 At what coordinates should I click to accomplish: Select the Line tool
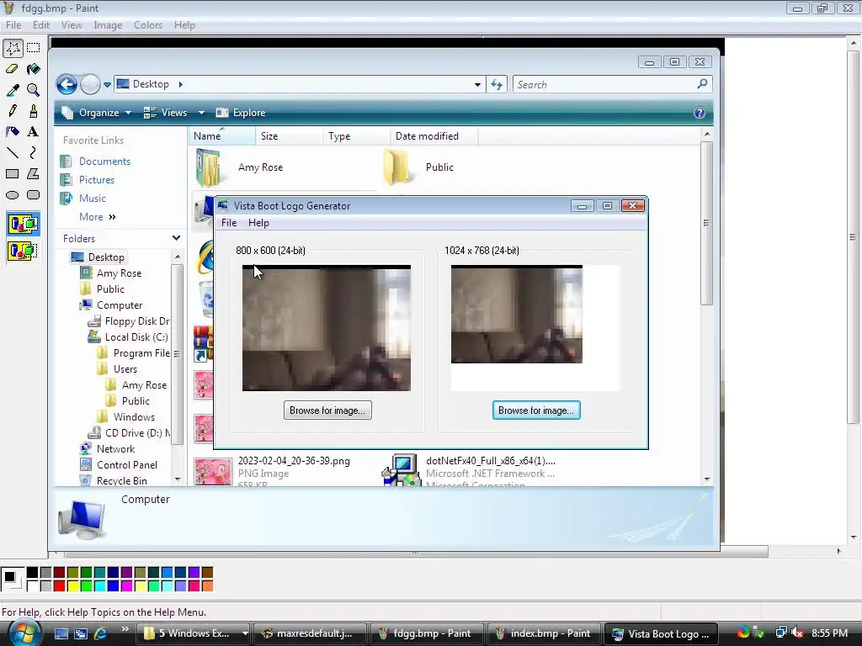[x=13, y=152]
